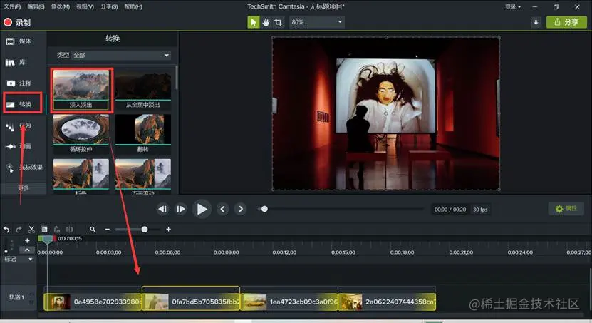Open the 媒体 media panel

point(19,41)
